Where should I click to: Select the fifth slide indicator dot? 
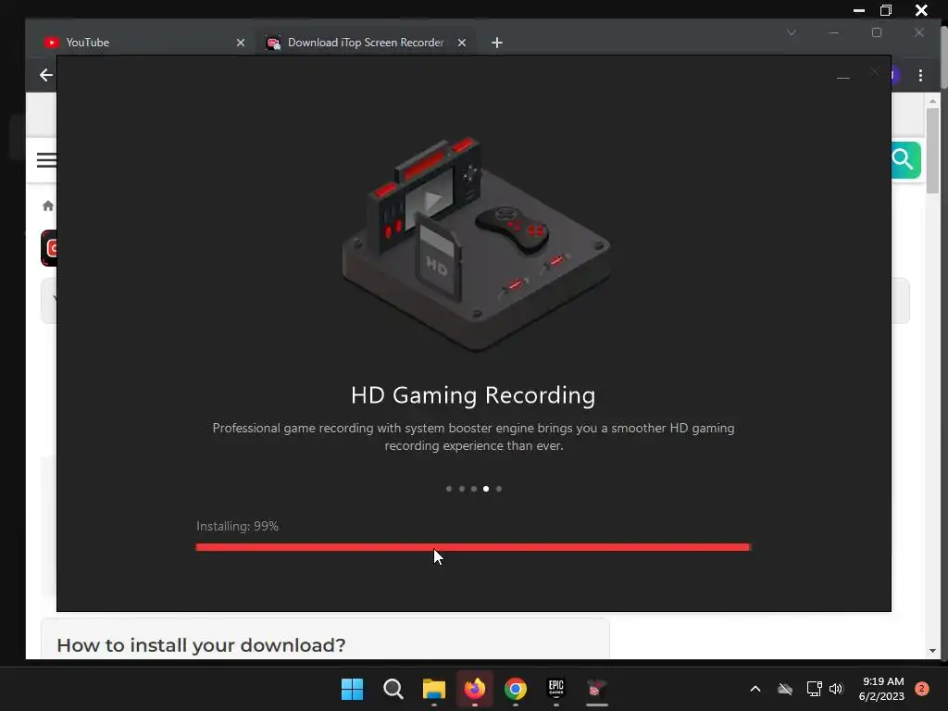click(499, 489)
